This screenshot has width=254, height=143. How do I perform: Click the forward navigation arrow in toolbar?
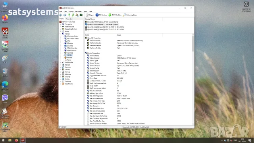pyautogui.click(x=65, y=15)
